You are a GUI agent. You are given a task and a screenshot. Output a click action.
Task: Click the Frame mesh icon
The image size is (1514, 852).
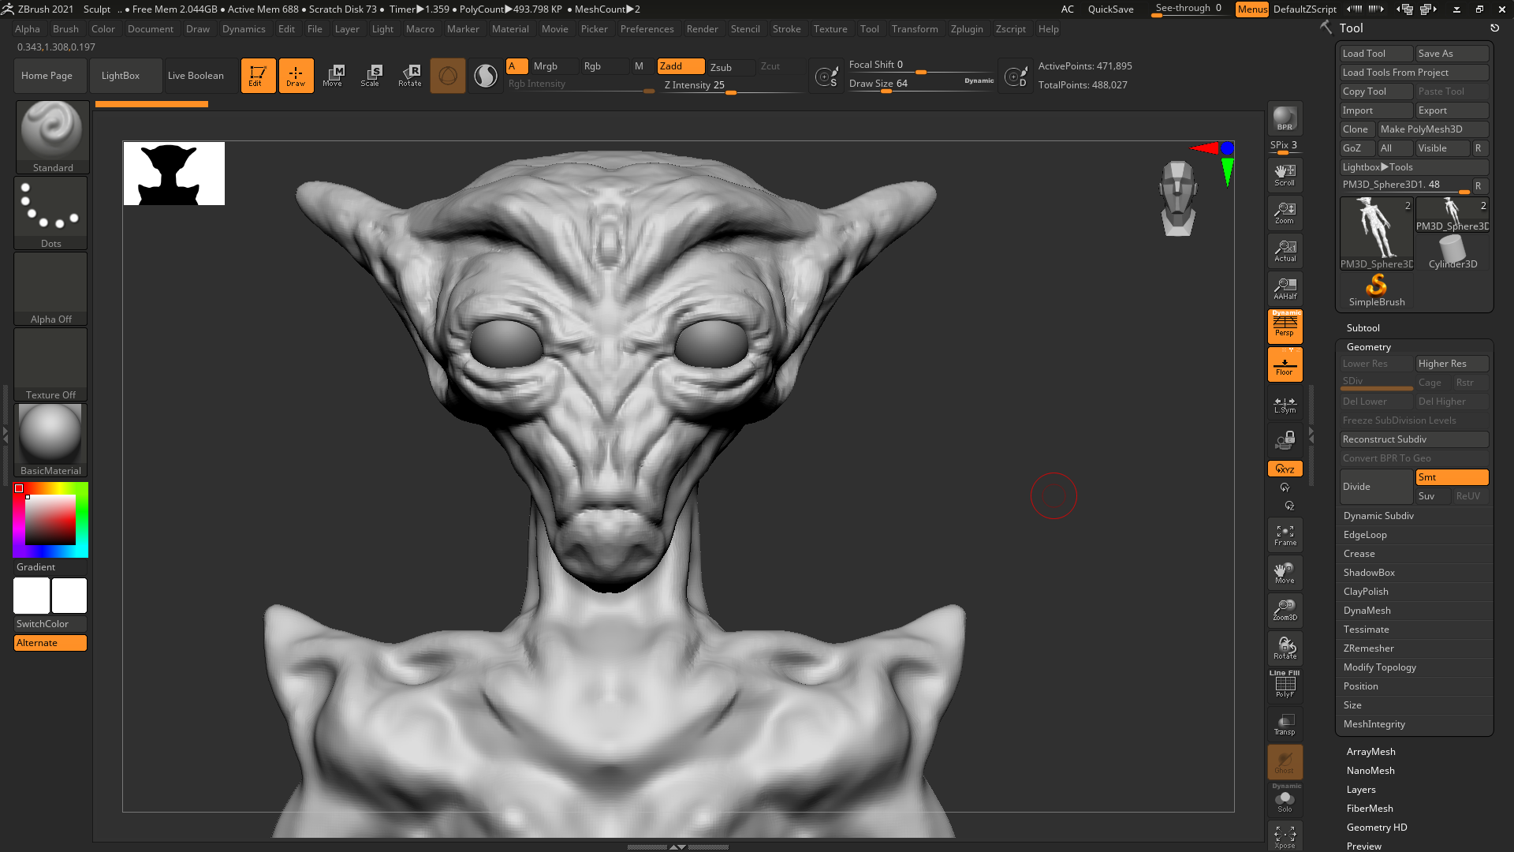1285,535
